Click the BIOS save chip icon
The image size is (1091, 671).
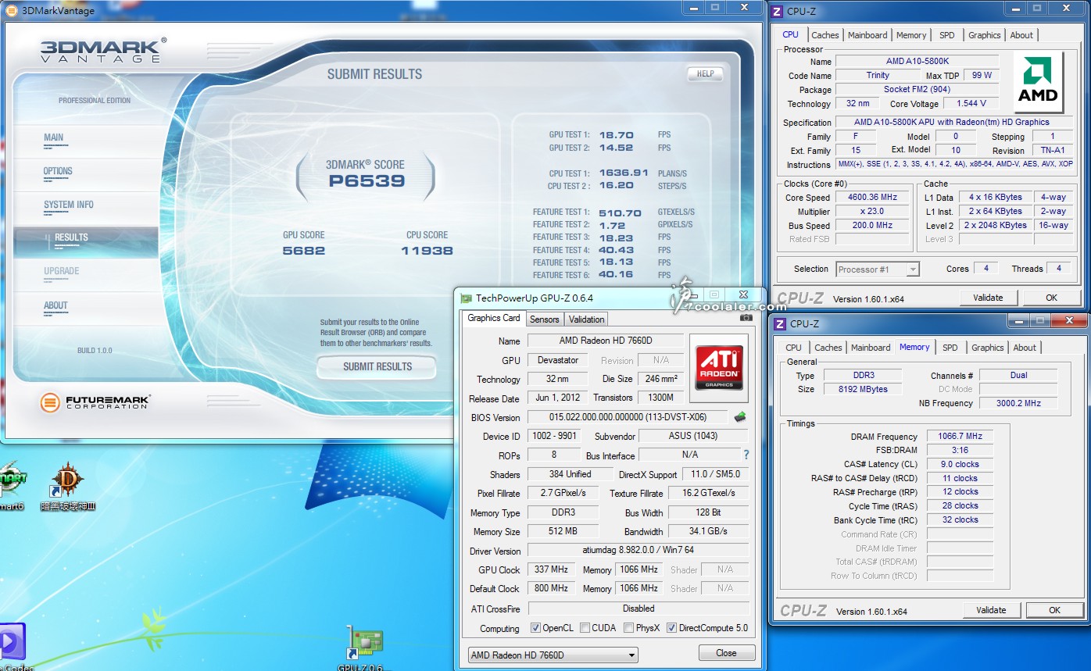pos(739,417)
